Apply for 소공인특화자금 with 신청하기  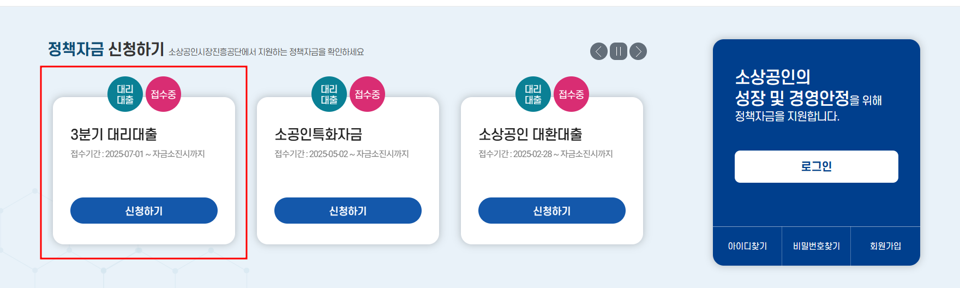[348, 211]
